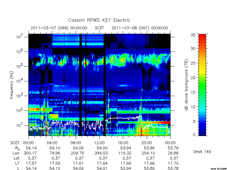The height and width of the screenshot is (170, 227).
Task: Click the LT value 17.70
Action: coord(173,163)
